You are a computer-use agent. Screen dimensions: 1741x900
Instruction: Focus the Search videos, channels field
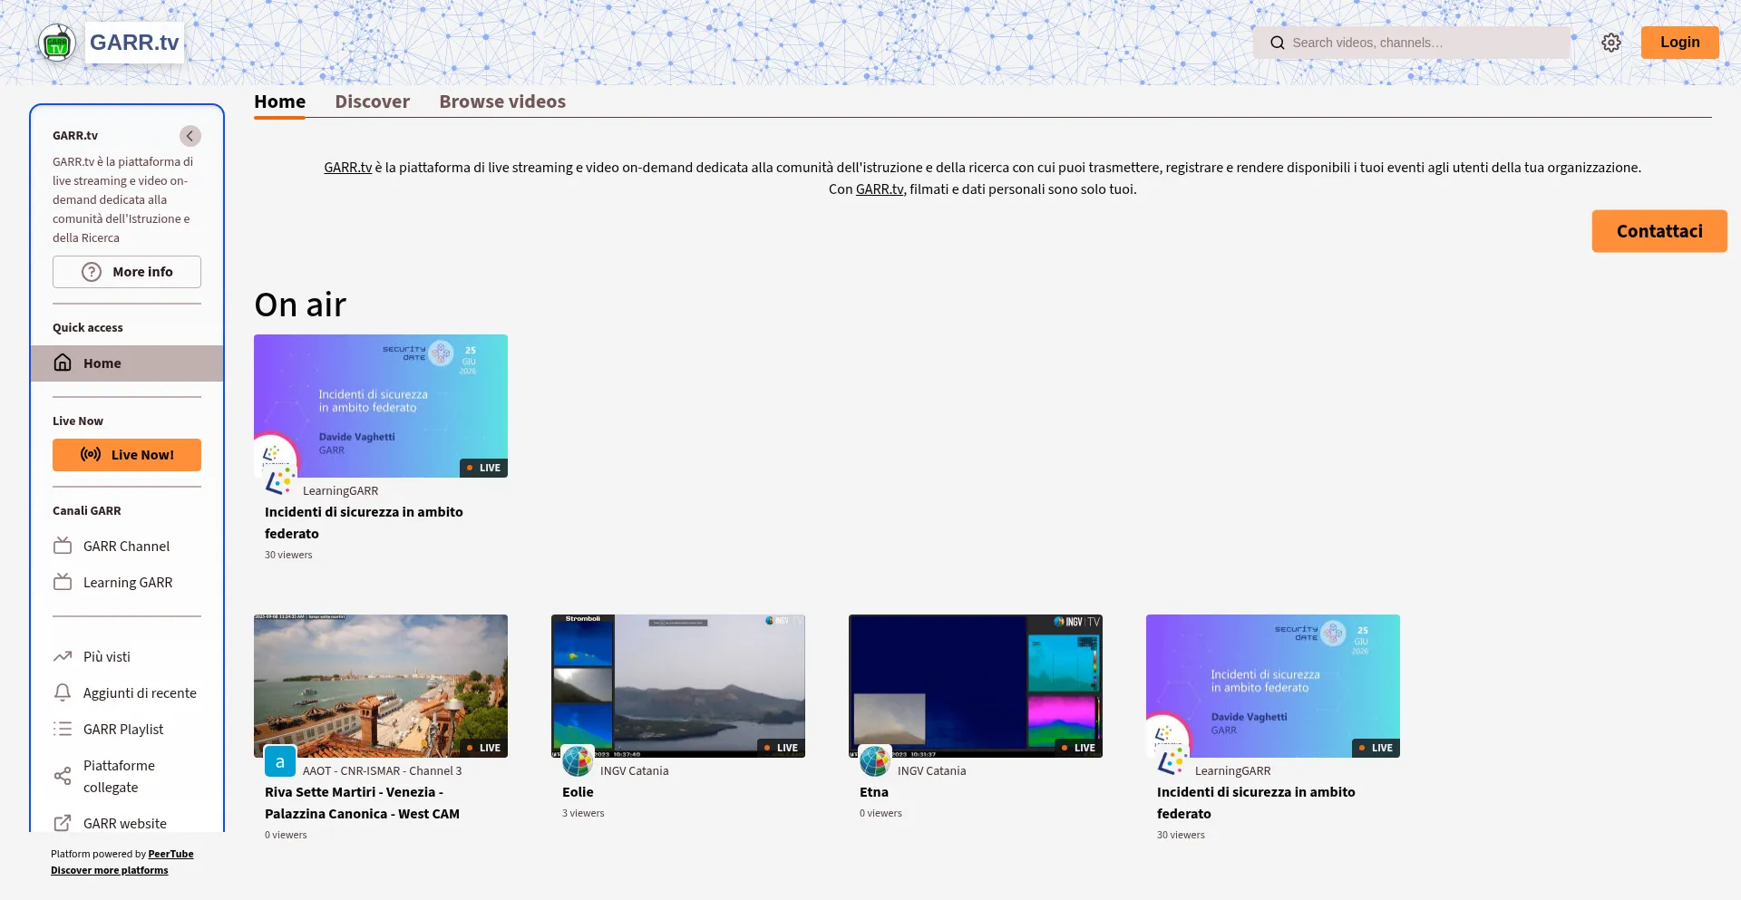pos(1412,43)
